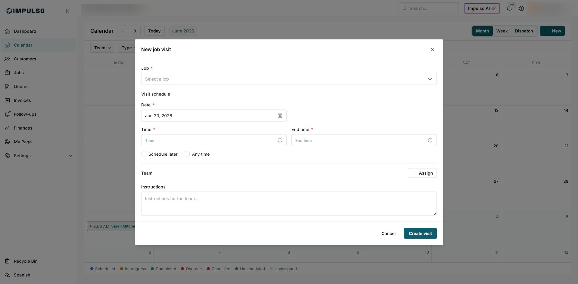Open Calendar in the sidebar

pos(38,45)
